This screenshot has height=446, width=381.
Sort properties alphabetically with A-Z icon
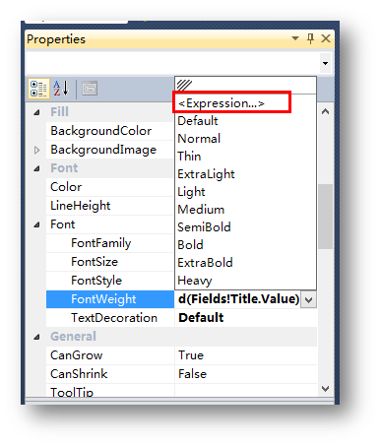pos(61,89)
